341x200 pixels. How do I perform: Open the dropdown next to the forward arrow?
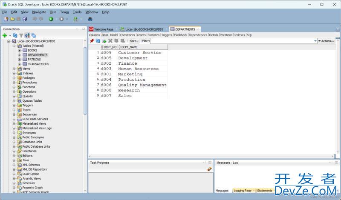click(x=67, y=19)
